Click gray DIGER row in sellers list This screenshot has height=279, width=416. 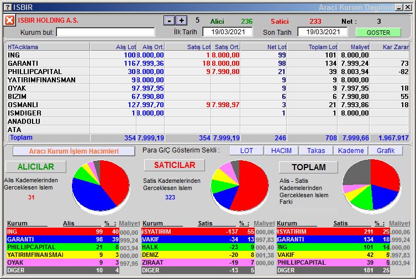pyautogui.click(x=198, y=270)
